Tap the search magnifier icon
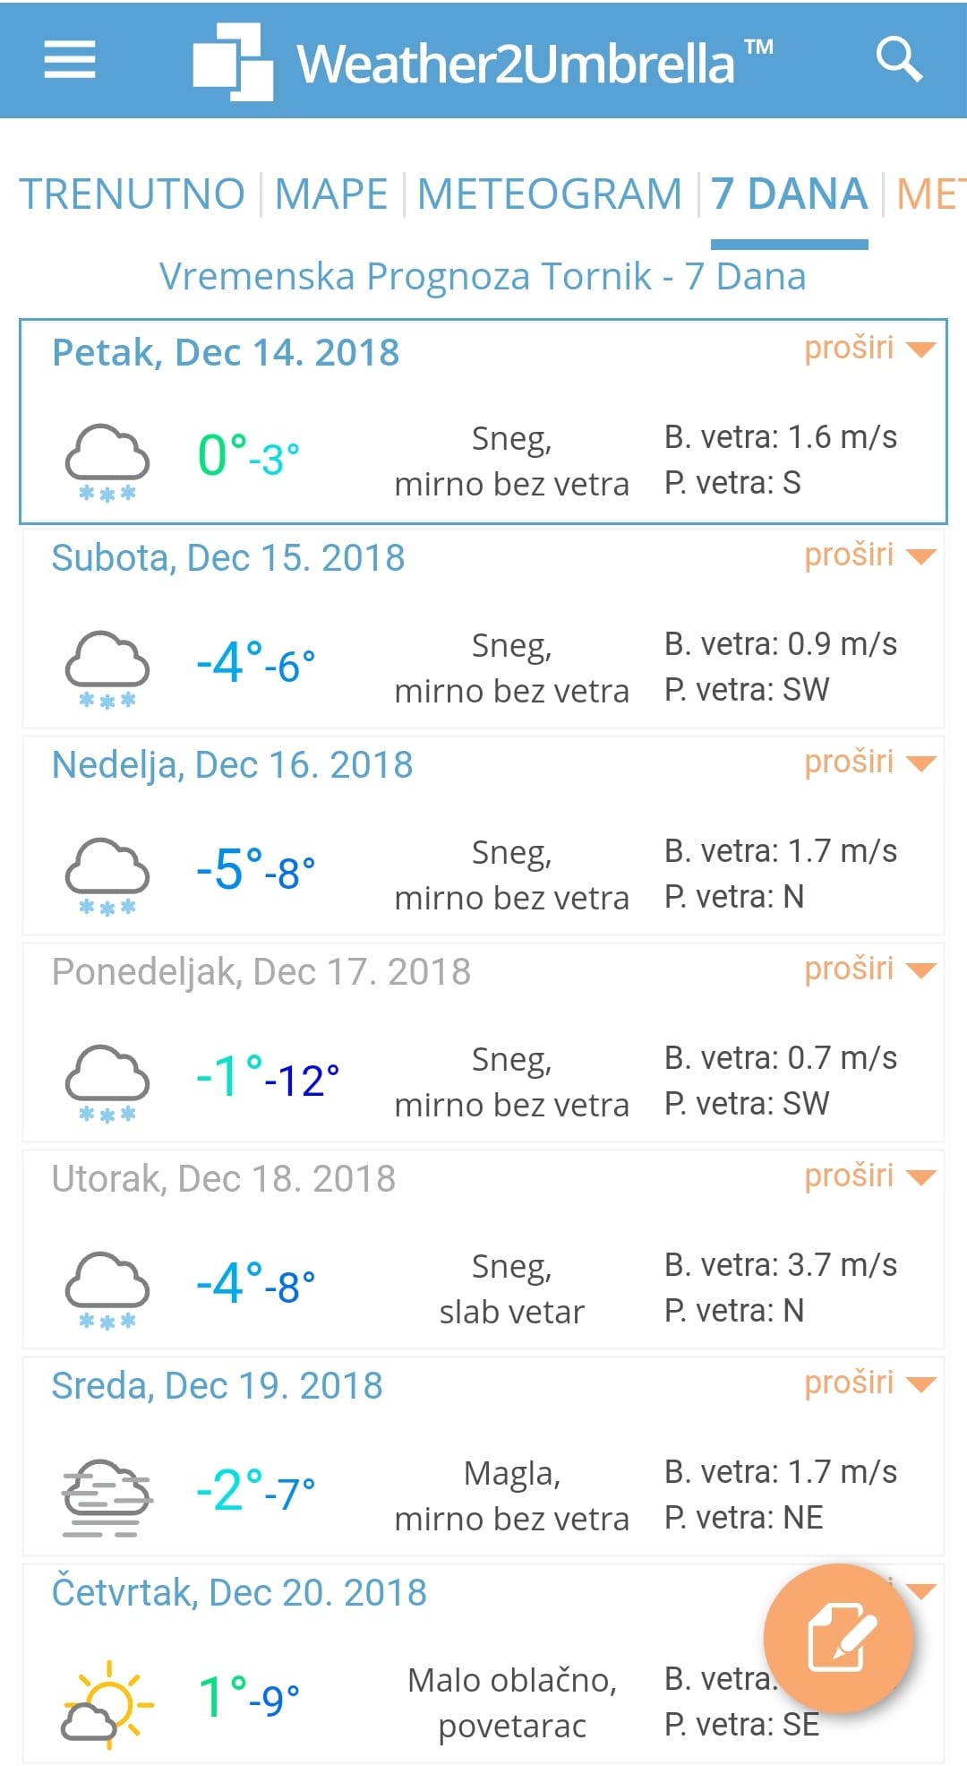Screen dimensions: 967x1766 pos(898,59)
